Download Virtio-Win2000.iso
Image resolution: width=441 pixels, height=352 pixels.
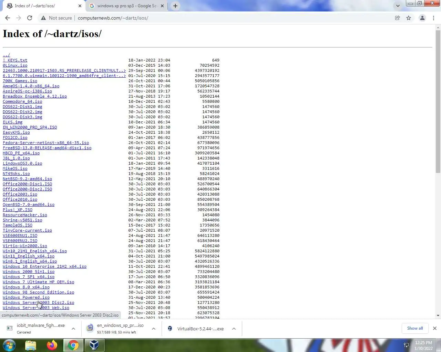pos(25,246)
